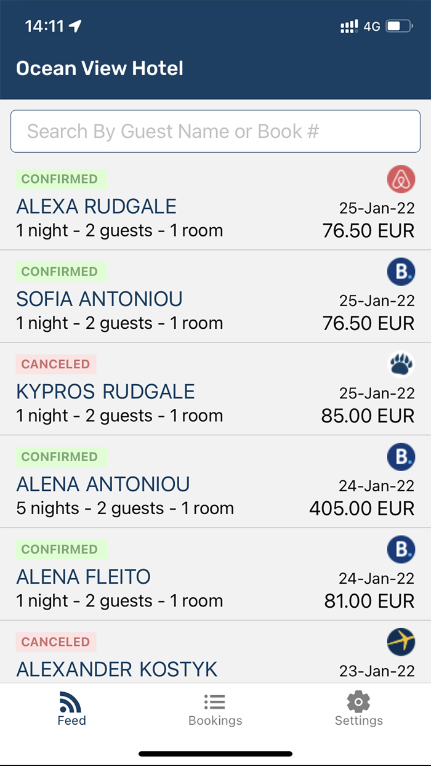431x766 pixels.
Task: Open Kypros Rudgale's canceled booking
Action: pyautogui.click(x=106, y=392)
